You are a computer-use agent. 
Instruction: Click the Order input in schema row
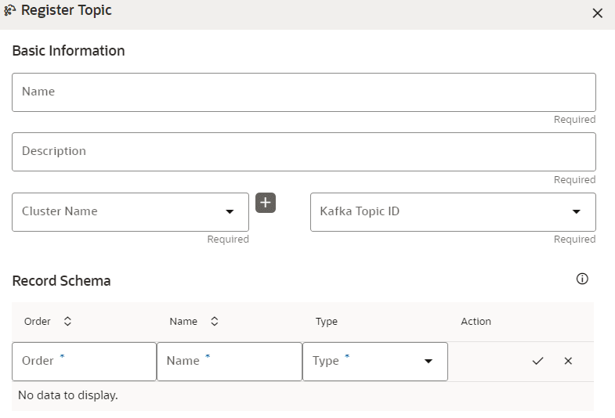coord(84,361)
